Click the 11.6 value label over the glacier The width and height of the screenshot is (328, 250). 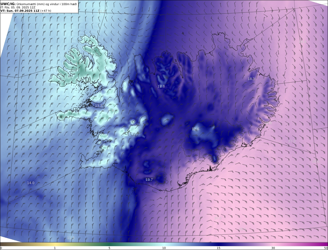(196, 129)
